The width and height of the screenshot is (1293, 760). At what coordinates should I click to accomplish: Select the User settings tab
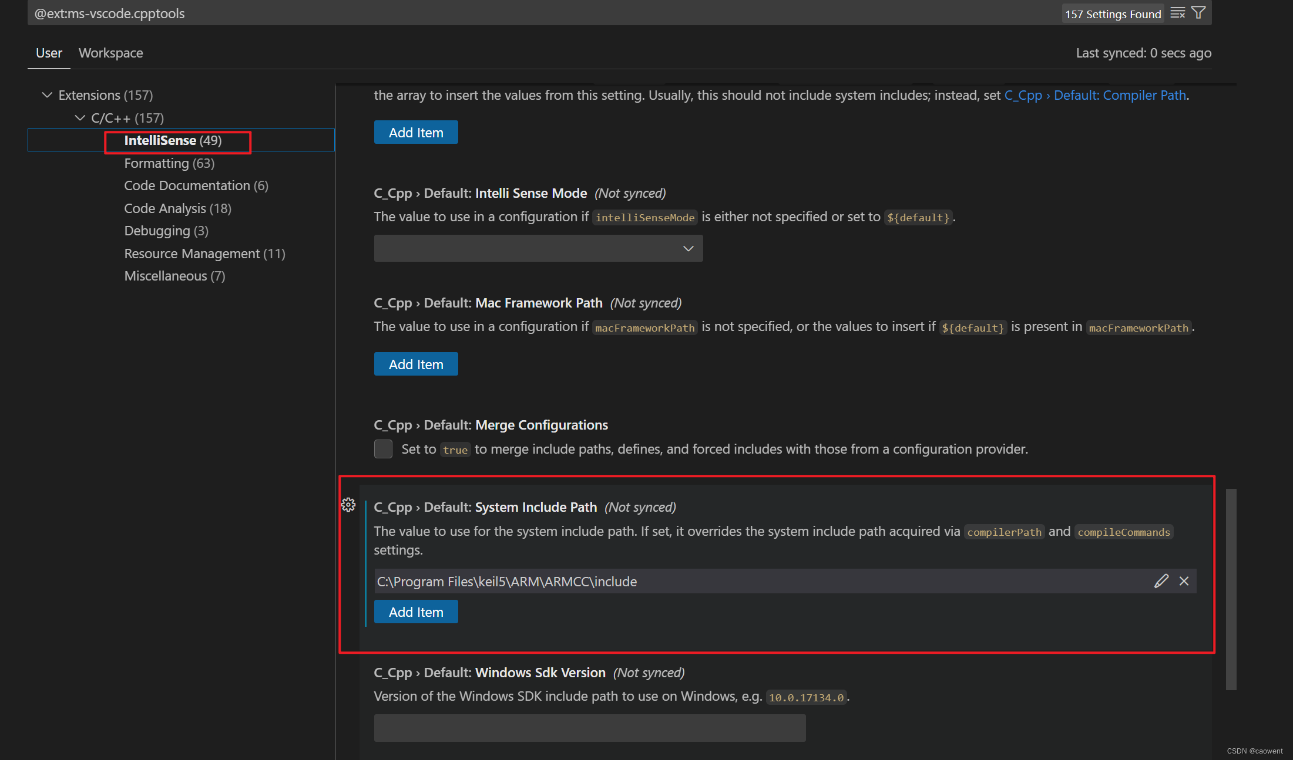pos(49,53)
